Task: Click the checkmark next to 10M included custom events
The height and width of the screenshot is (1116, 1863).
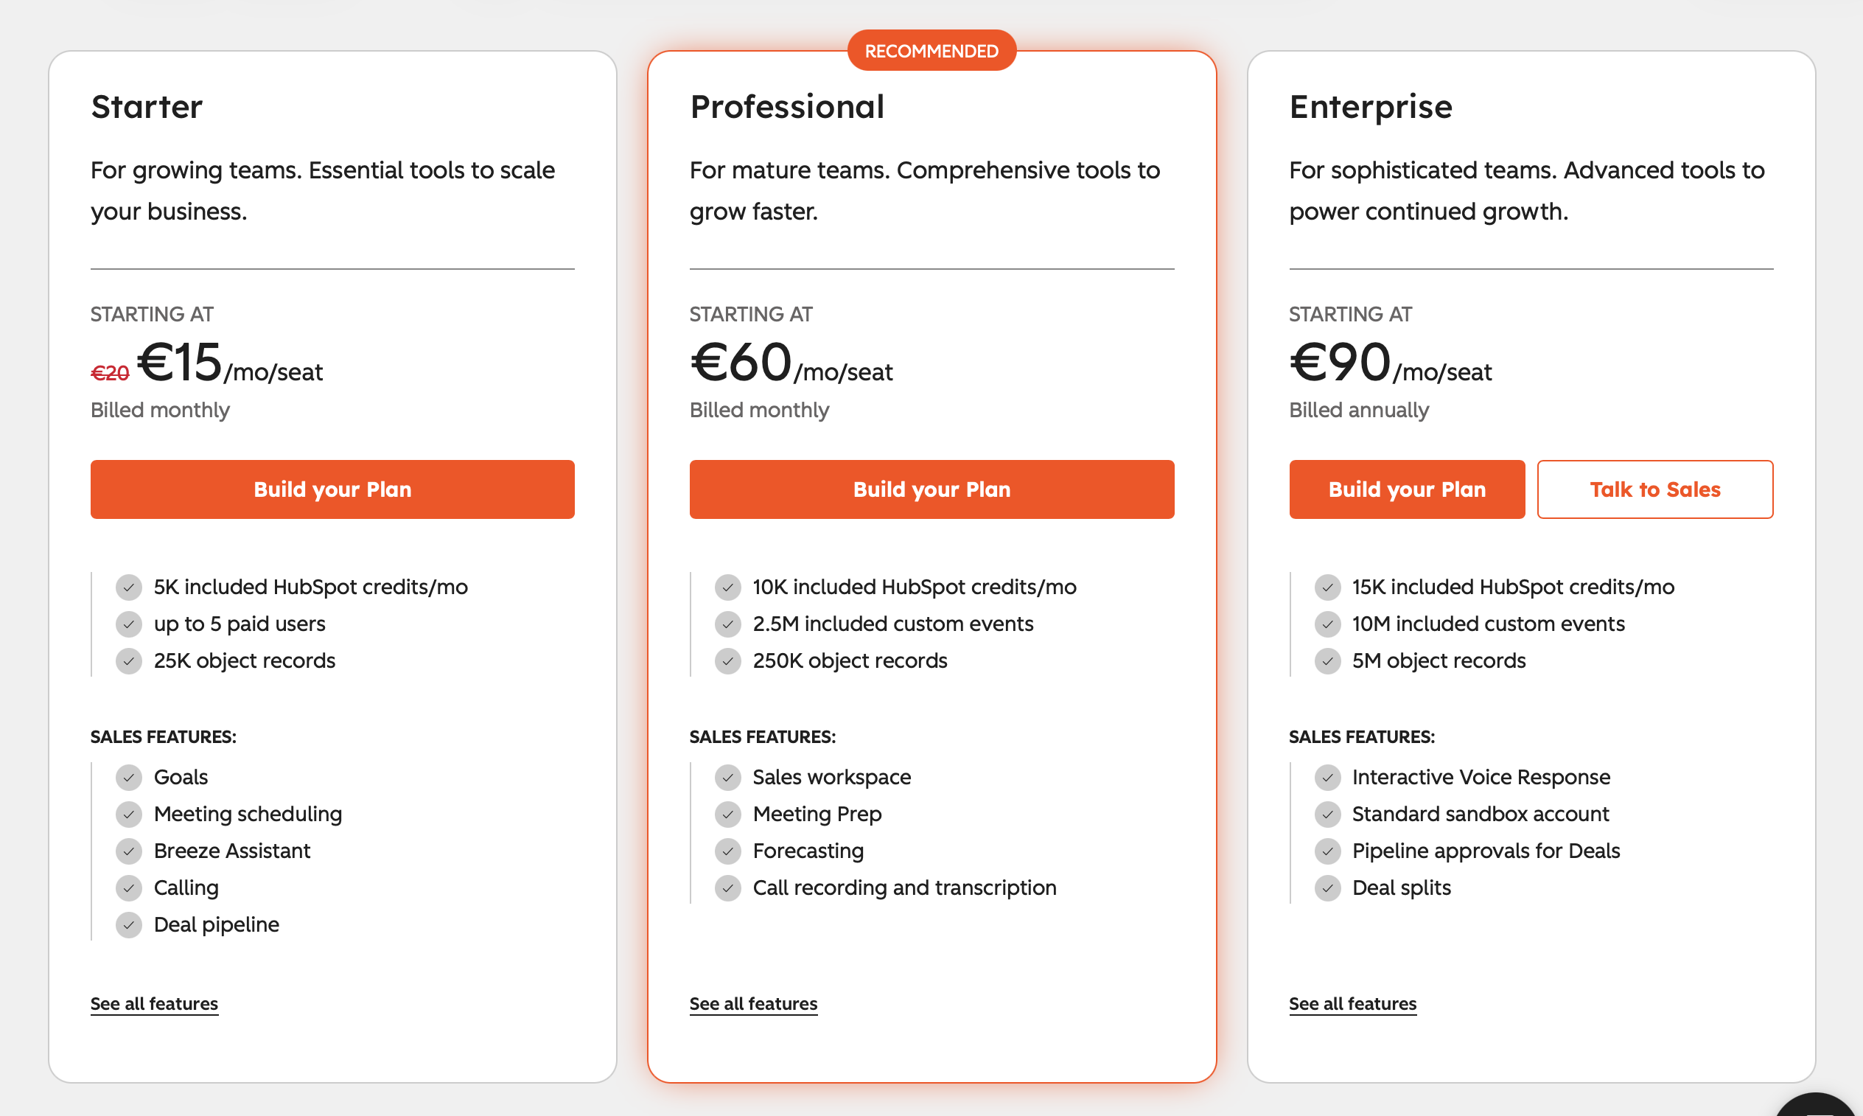Action: (1328, 624)
